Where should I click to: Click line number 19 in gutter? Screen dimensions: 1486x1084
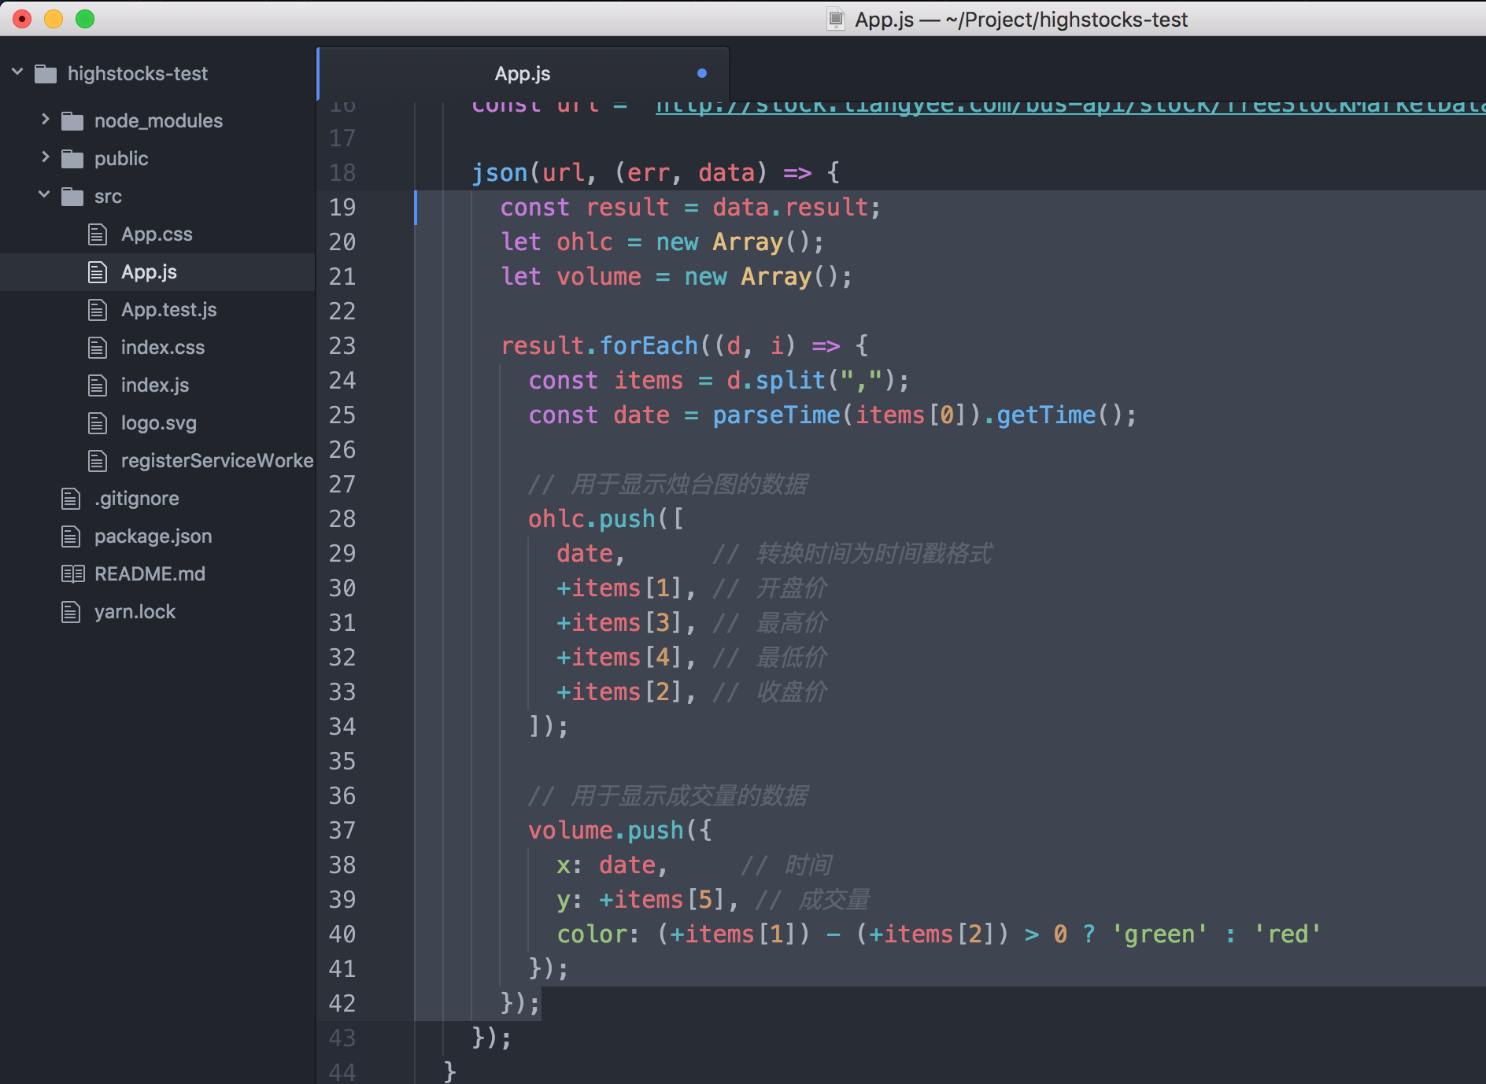pyautogui.click(x=342, y=208)
